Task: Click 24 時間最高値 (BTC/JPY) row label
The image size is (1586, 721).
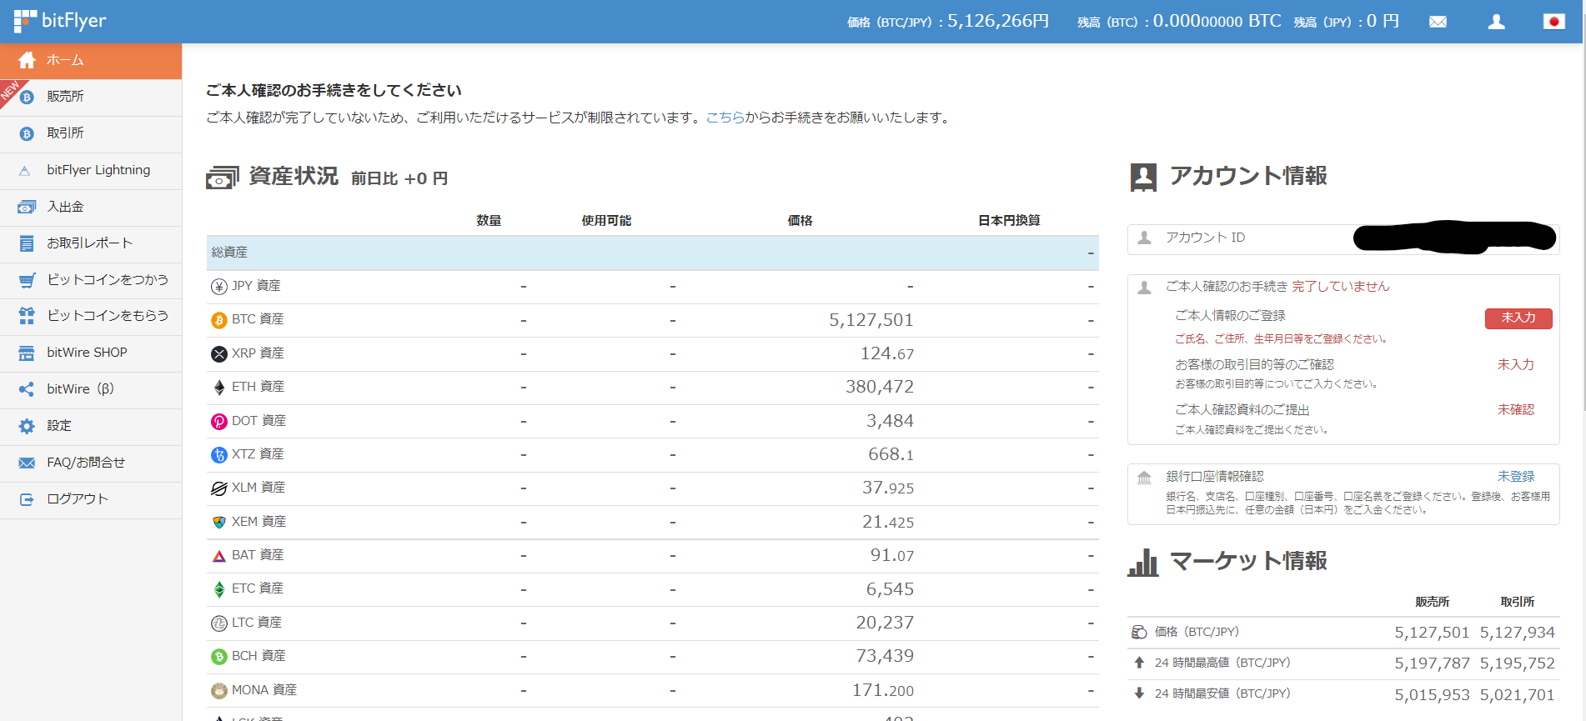Action: (1222, 663)
